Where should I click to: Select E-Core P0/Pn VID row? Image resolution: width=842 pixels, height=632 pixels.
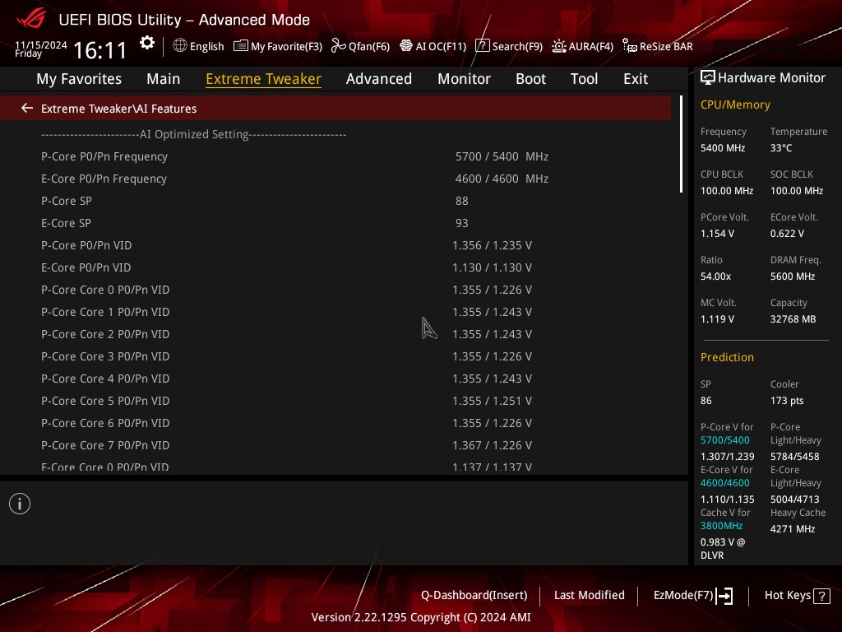click(335, 267)
